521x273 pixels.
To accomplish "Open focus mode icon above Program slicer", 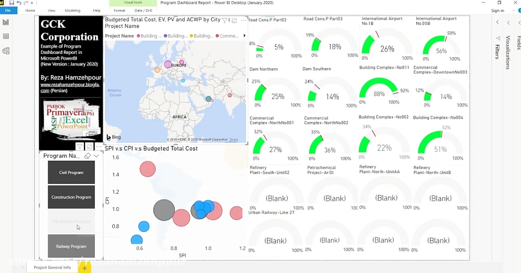I will tap(90, 147).
